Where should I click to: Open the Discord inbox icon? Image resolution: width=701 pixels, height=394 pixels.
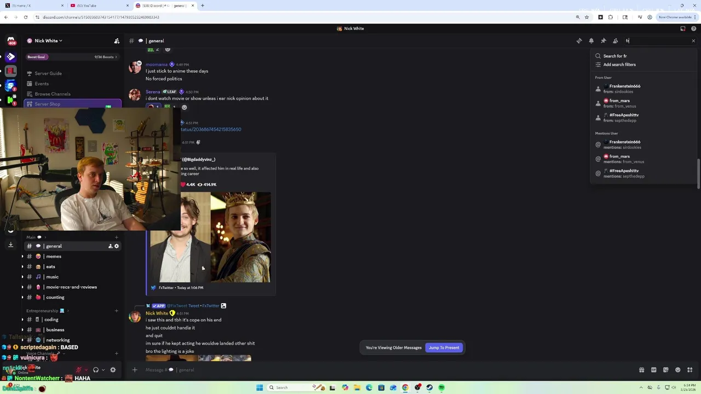683,28
